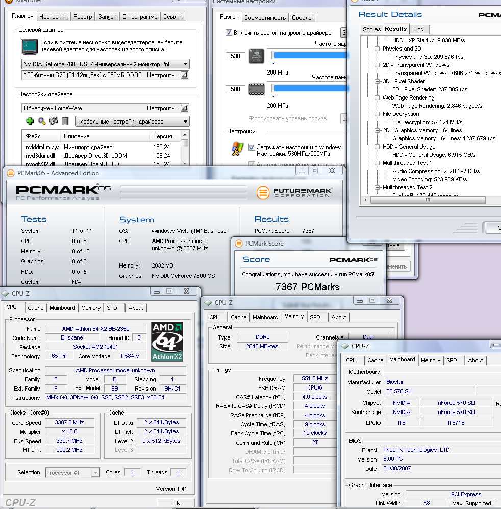The image size is (501, 509).
Task: Adjust the memory clock frequency slider
Action: coord(310,88)
